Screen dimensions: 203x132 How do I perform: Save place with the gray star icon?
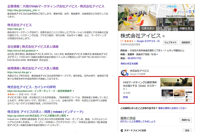[x=164, y=36]
